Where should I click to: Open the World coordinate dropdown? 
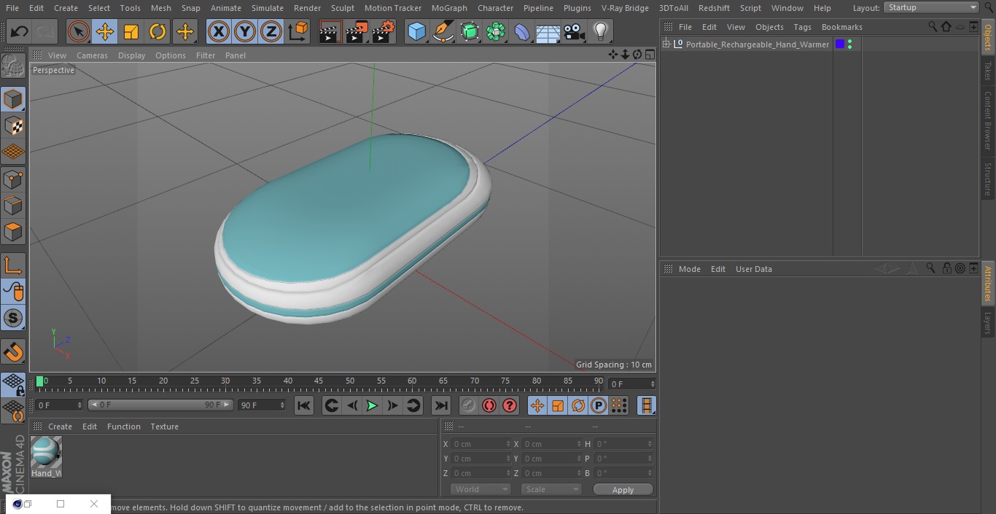[480, 489]
